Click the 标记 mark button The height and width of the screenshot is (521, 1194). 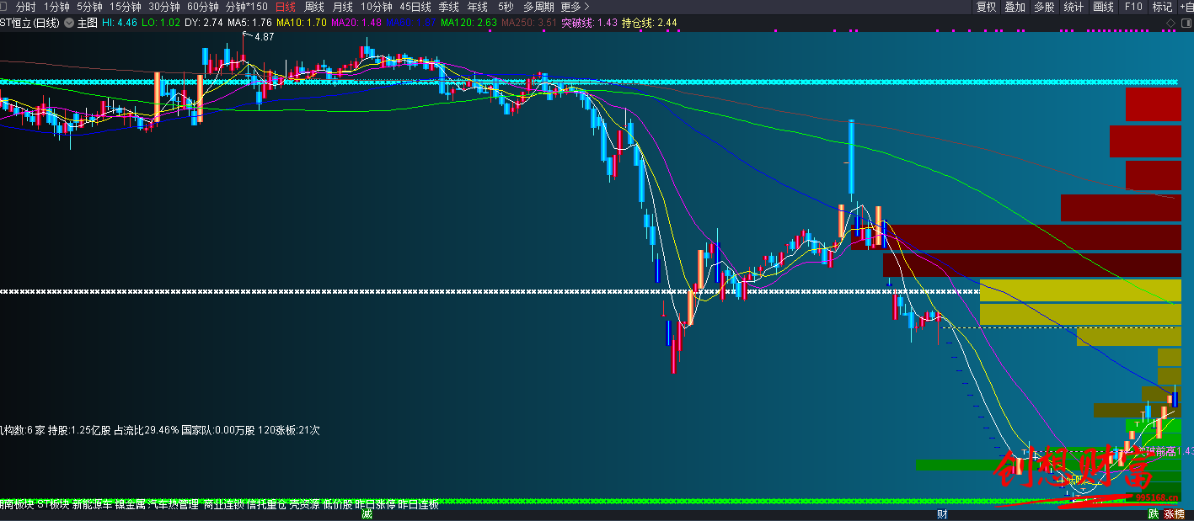click(1162, 7)
